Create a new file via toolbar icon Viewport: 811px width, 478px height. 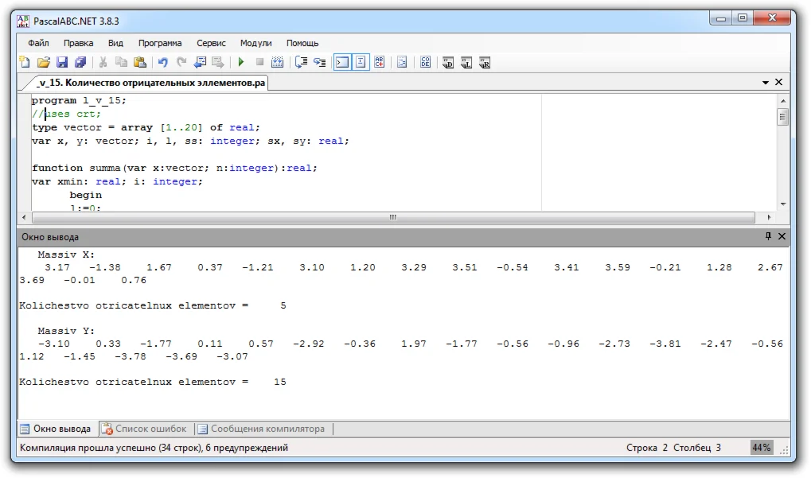(x=25, y=62)
